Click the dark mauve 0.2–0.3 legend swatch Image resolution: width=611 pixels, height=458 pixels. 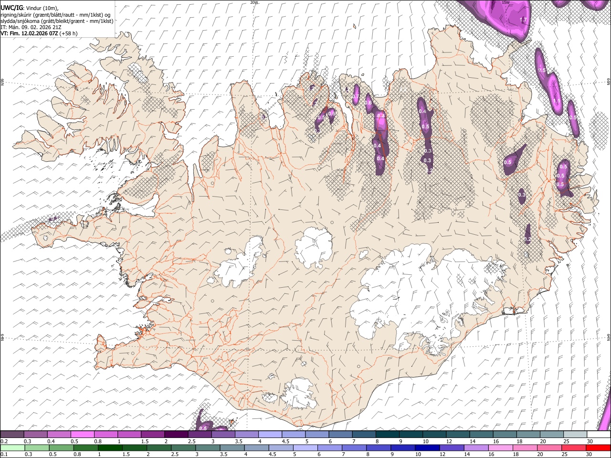point(12,435)
